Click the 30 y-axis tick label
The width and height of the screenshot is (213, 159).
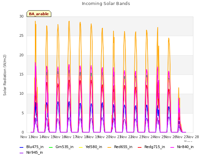click(21, 17)
